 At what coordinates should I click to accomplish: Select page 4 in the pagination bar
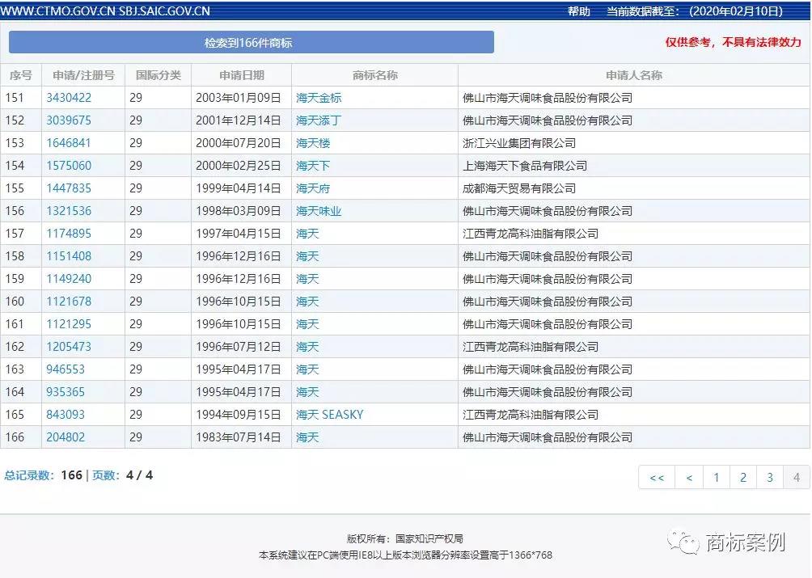click(x=795, y=477)
